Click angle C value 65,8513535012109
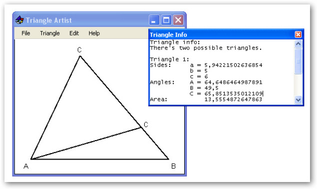 (233, 94)
